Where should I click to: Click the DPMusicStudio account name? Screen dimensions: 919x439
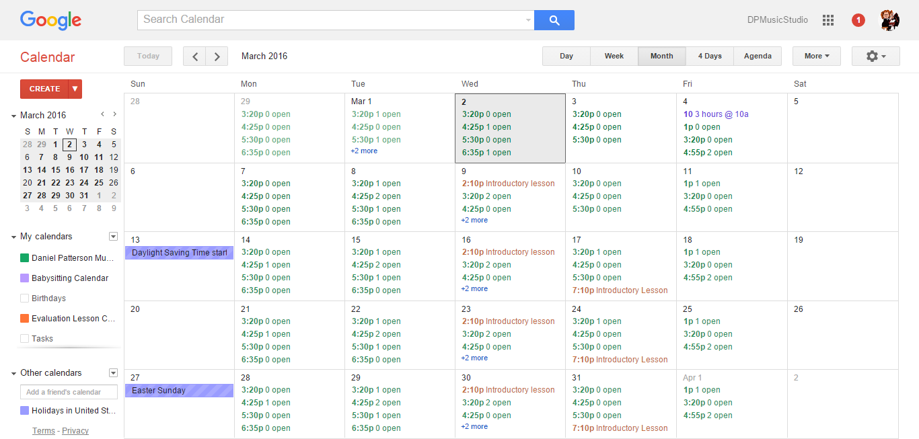click(x=778, y=20)
